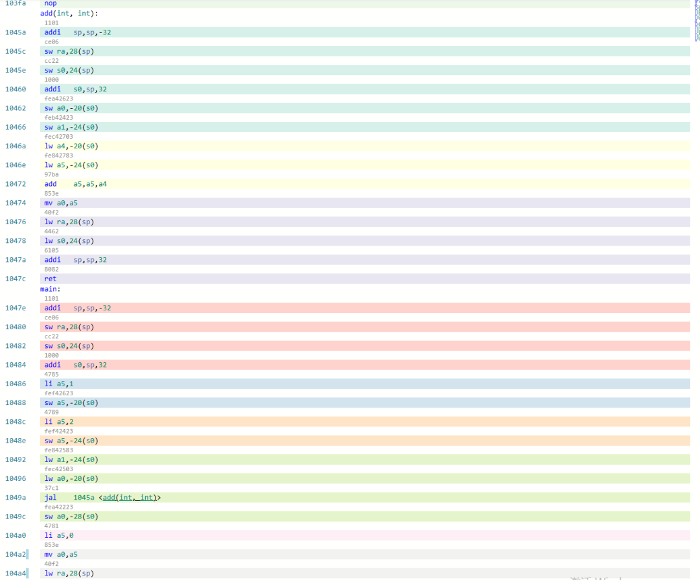Click the 'addi s0,sp,32' line at 10460
The image size is (700, 580).
point(75,89)
